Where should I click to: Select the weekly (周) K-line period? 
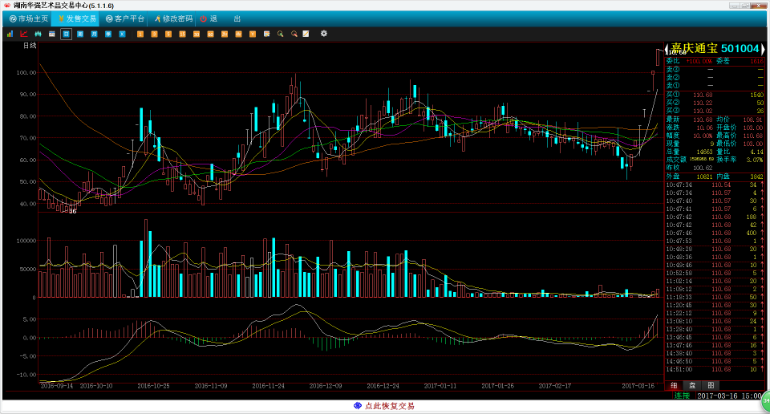(80, 34)
